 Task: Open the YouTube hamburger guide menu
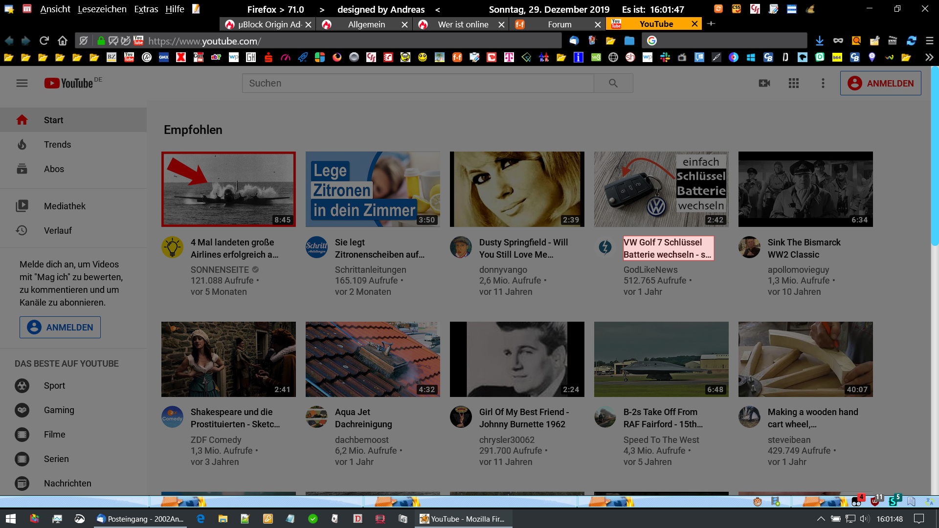[x=22, y=83]
